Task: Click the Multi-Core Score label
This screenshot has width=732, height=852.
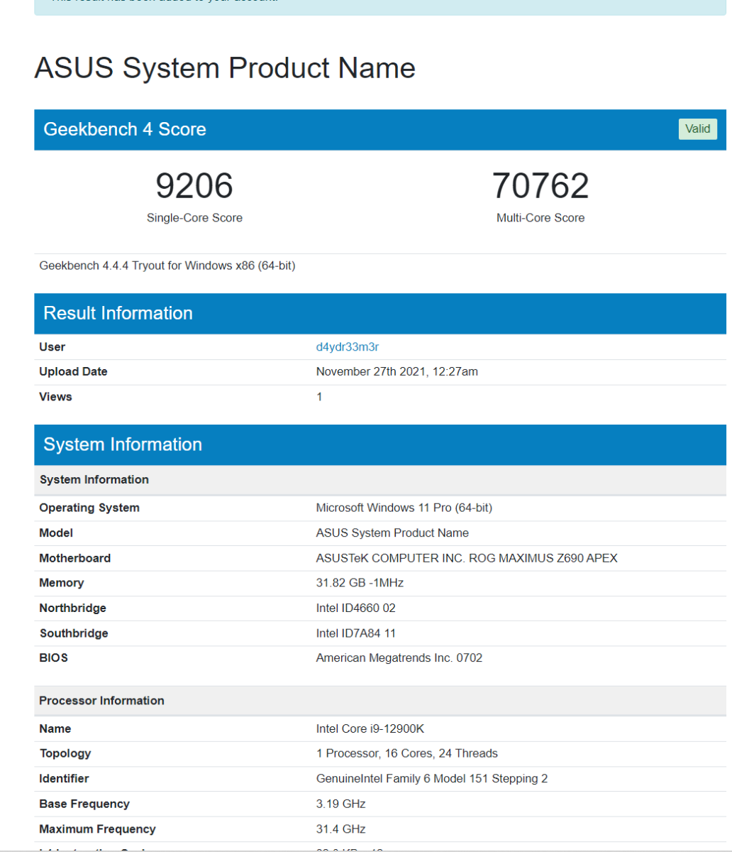Action: [x=540, y=218]
